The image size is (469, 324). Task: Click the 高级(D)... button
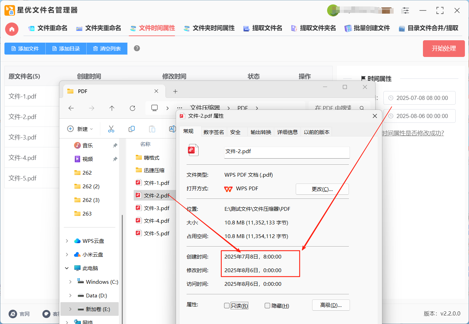(331, 305)
